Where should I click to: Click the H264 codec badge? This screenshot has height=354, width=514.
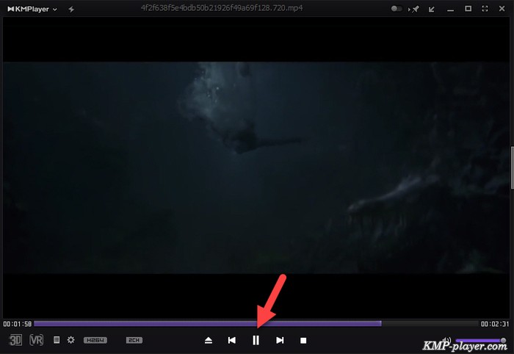pos(95,340)
